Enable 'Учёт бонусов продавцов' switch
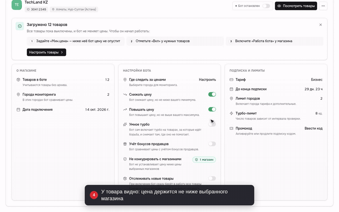339x212 pixels. (x=212, y=144)
